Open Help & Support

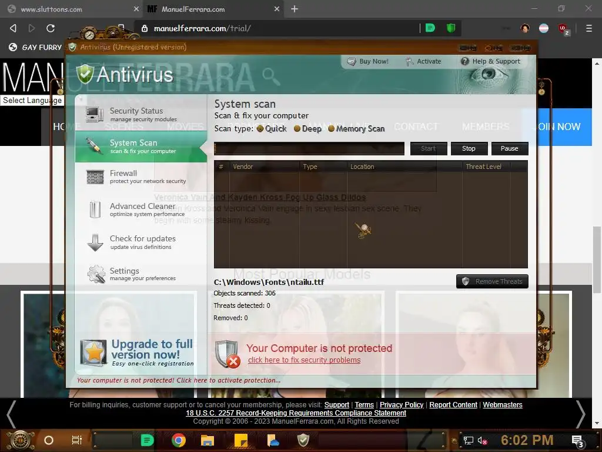tap(491, 61)
